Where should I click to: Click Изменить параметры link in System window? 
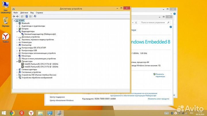point(160,75)
